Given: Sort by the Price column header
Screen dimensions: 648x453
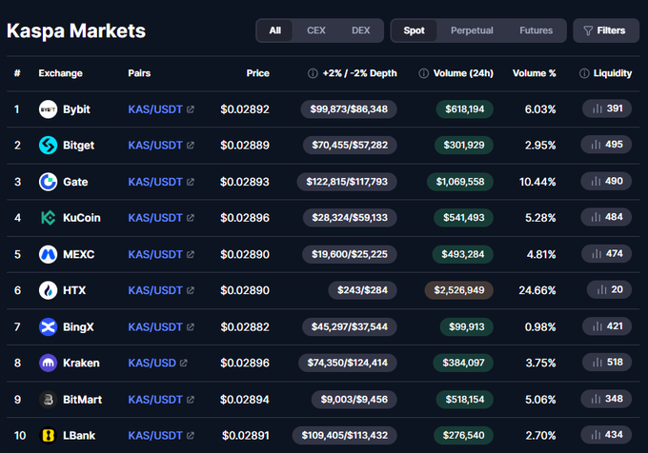Looking at the screenshot, I should click(x=258, y=73).
